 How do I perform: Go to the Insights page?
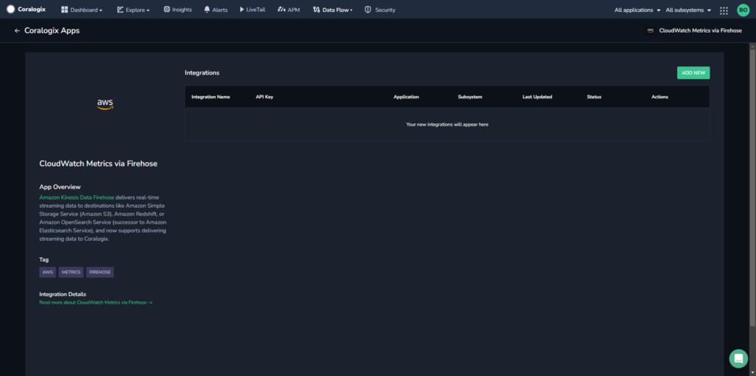pos(177,10)
